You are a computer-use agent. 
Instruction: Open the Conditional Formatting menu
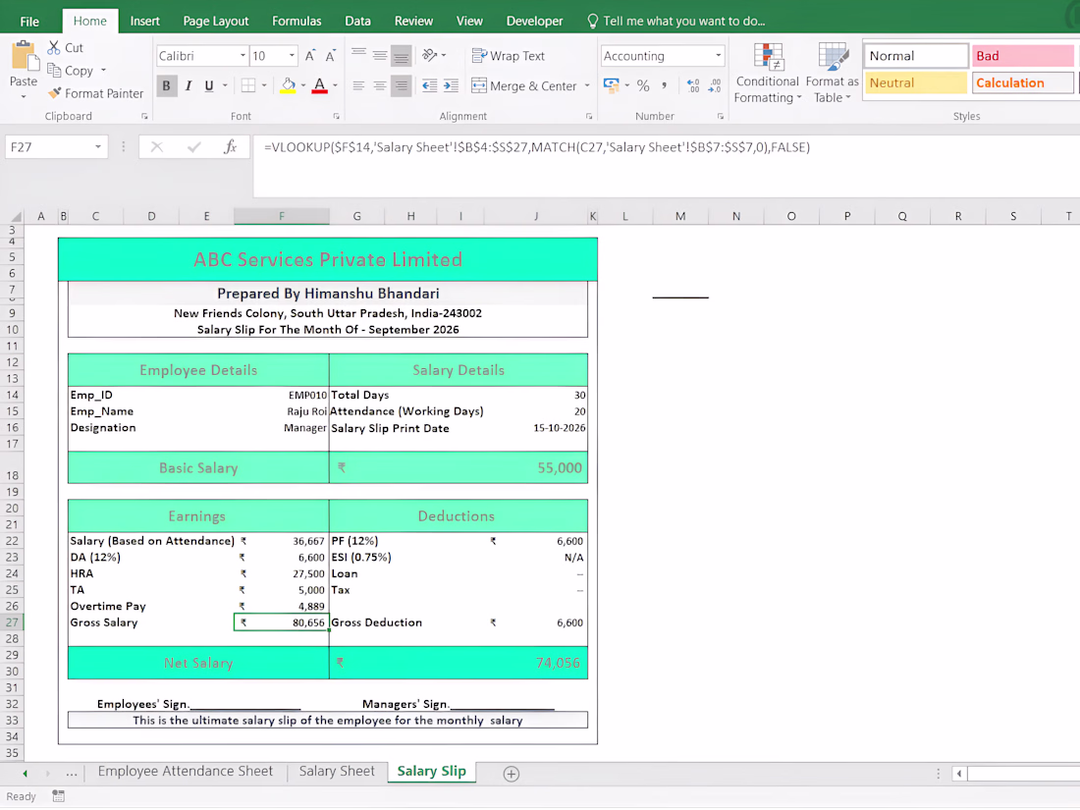click(768, 74)
